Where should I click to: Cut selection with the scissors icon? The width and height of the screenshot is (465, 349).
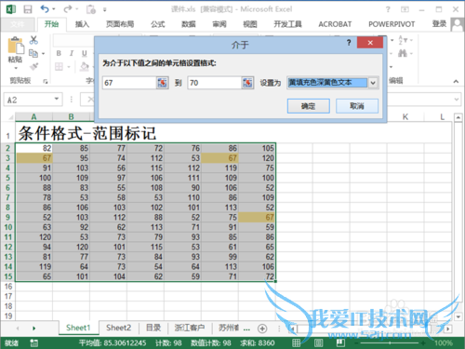[x=33, y=40]
